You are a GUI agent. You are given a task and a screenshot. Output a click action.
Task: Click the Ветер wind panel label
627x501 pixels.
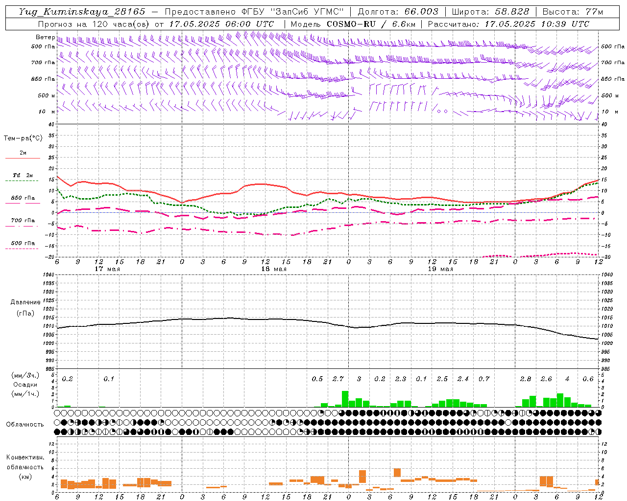(45, 37)
